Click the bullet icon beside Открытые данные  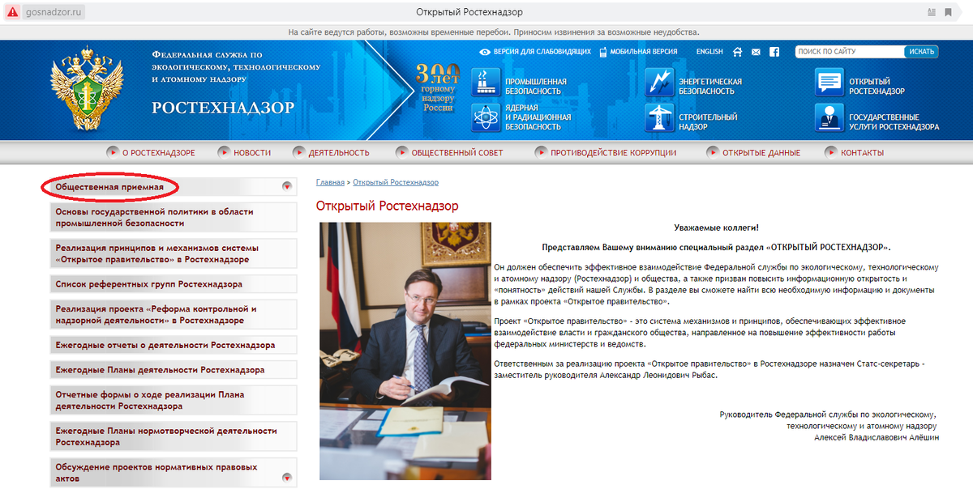713,152
